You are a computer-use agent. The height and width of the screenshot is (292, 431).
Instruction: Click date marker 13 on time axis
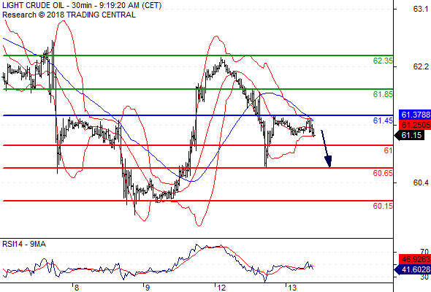tap(292, 288)
